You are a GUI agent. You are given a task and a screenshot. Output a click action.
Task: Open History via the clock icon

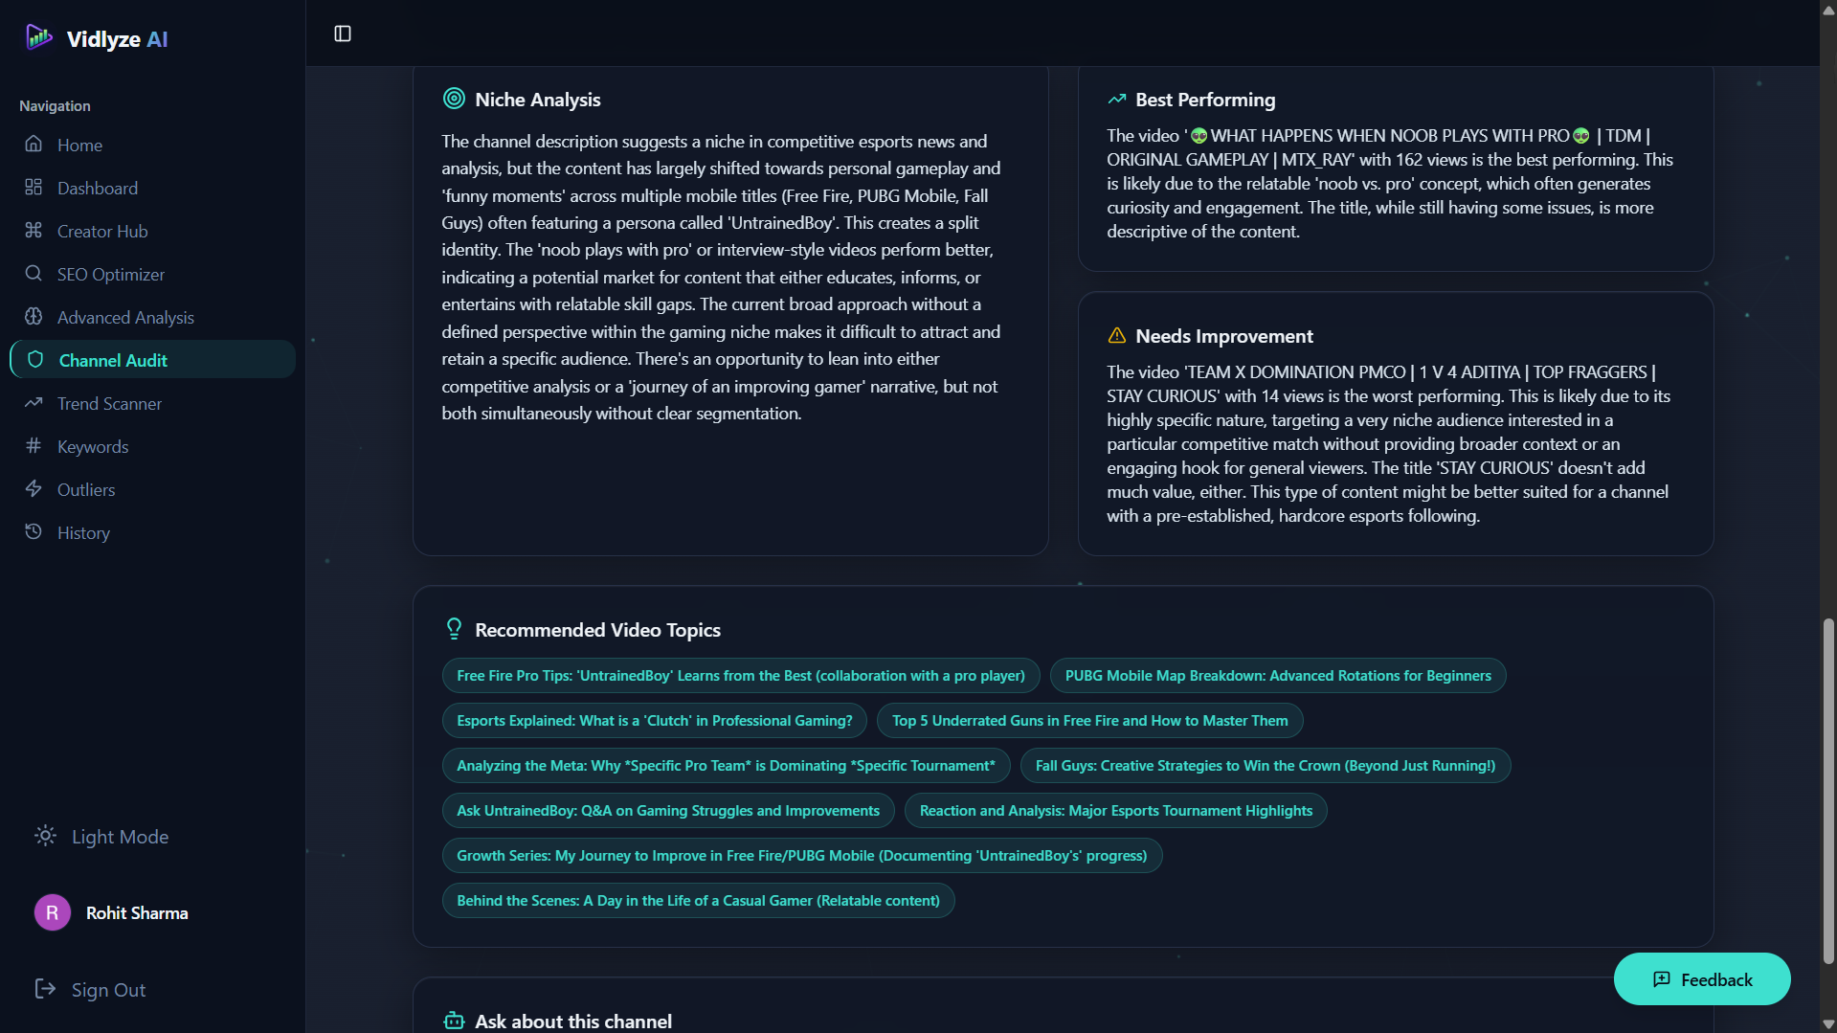(33, 532)
